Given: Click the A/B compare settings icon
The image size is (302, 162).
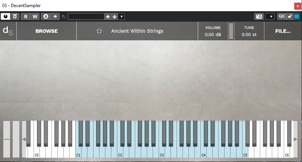Looking at the screenshot, I should point(46,16).
